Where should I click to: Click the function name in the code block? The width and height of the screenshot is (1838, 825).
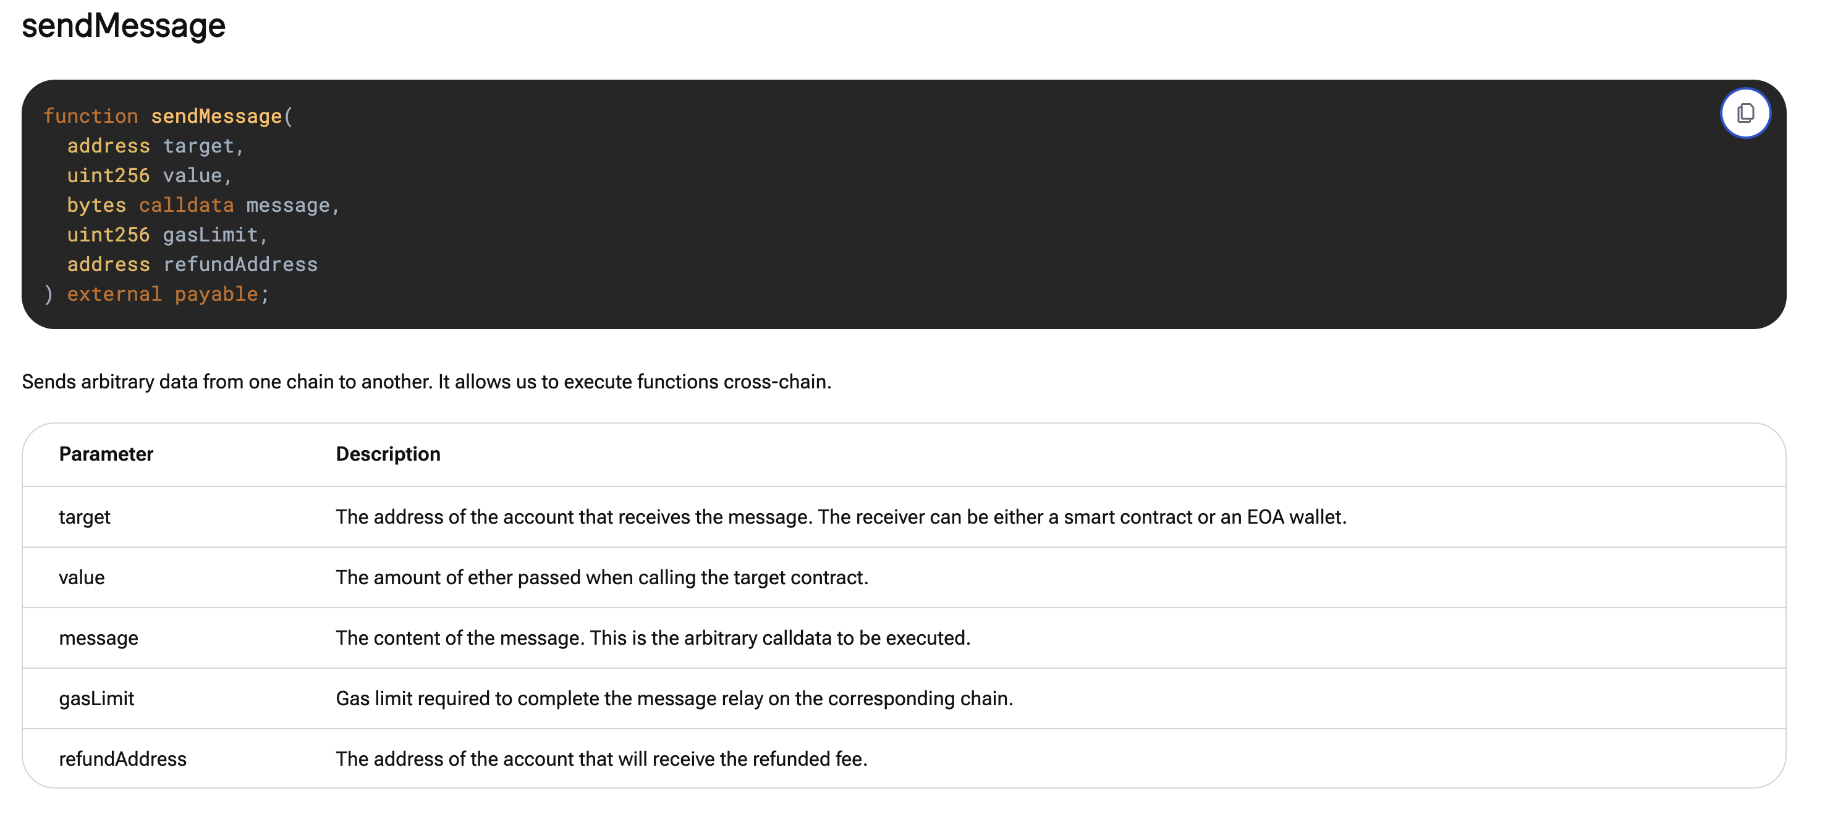pos(216,116)
